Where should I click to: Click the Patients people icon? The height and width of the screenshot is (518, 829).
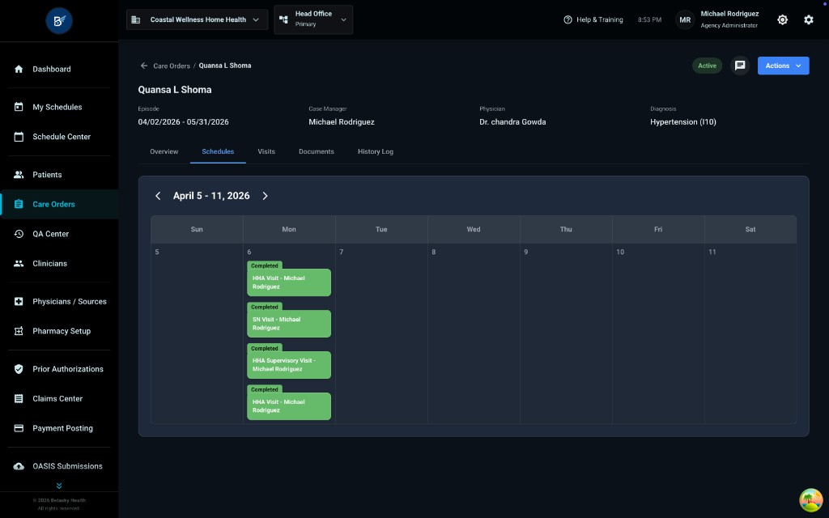[19, 175]
